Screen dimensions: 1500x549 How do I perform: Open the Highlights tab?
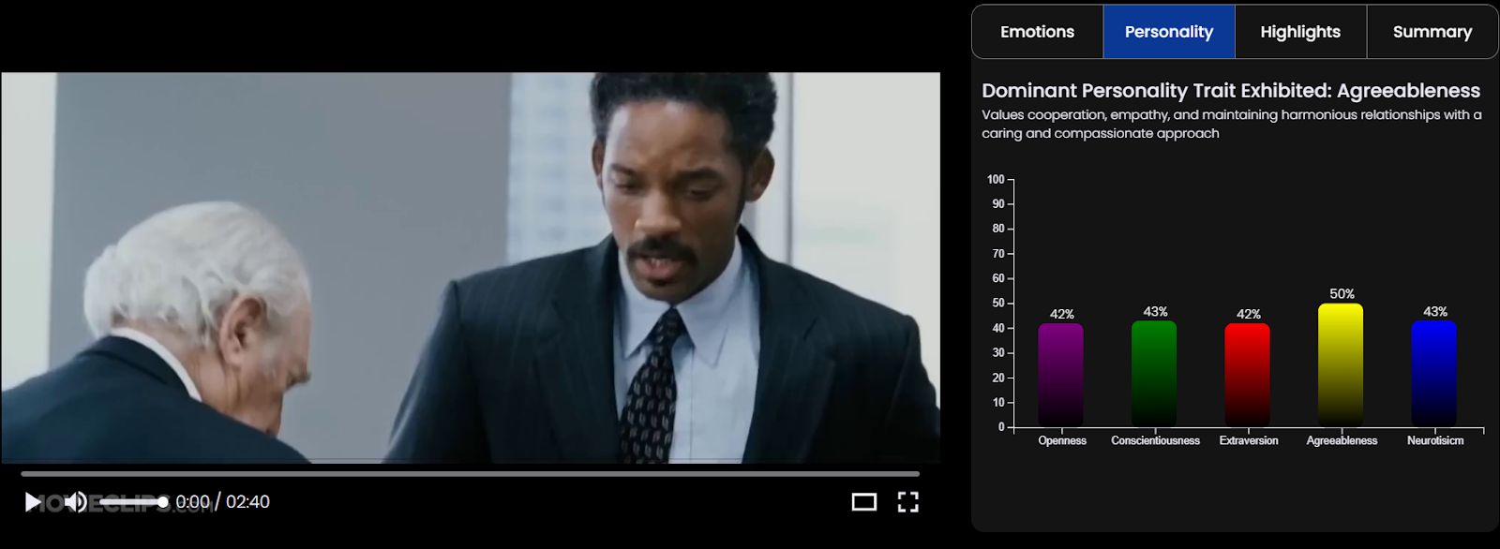tap(1300, 32)
